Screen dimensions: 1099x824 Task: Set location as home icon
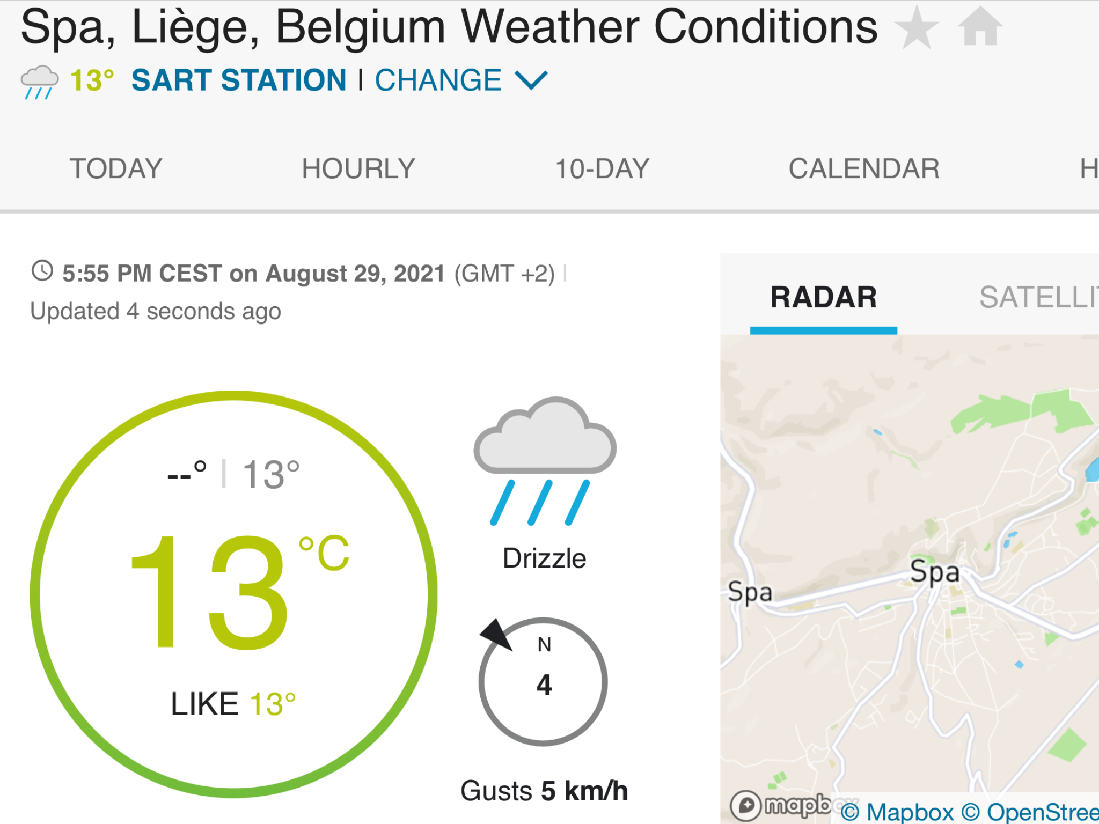point(980,26)
